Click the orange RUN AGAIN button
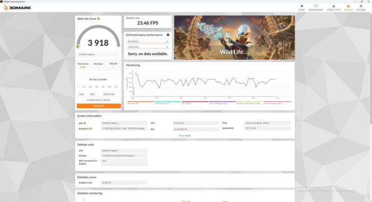The image size is (372, 202). pyautogui.click(x=99, y=106)
